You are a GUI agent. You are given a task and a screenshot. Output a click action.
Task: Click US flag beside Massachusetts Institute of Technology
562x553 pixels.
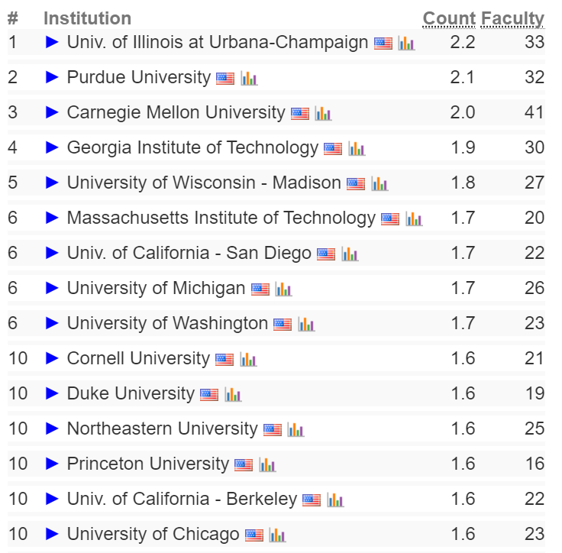point(390,218)
